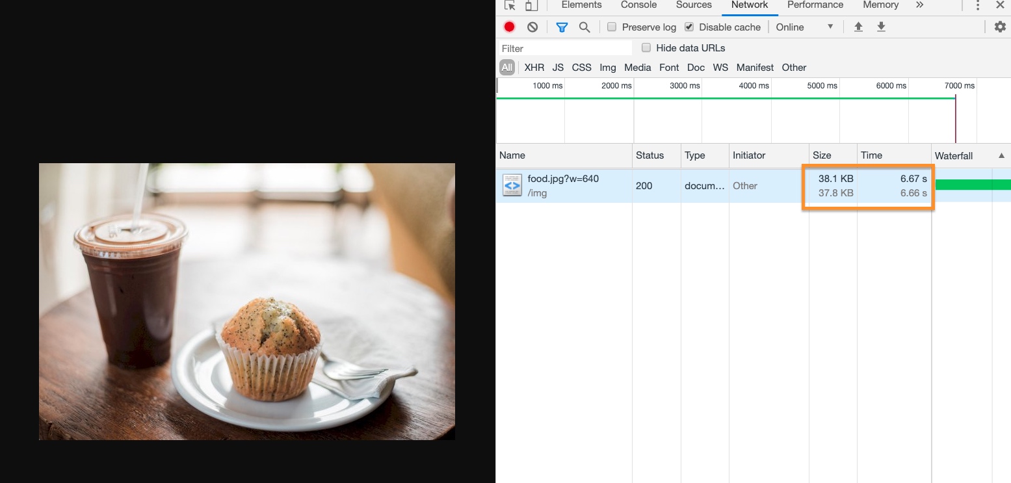Toggle the filter funnel icon
Screen dimensions: 1011x483
(x=562, y=27)
